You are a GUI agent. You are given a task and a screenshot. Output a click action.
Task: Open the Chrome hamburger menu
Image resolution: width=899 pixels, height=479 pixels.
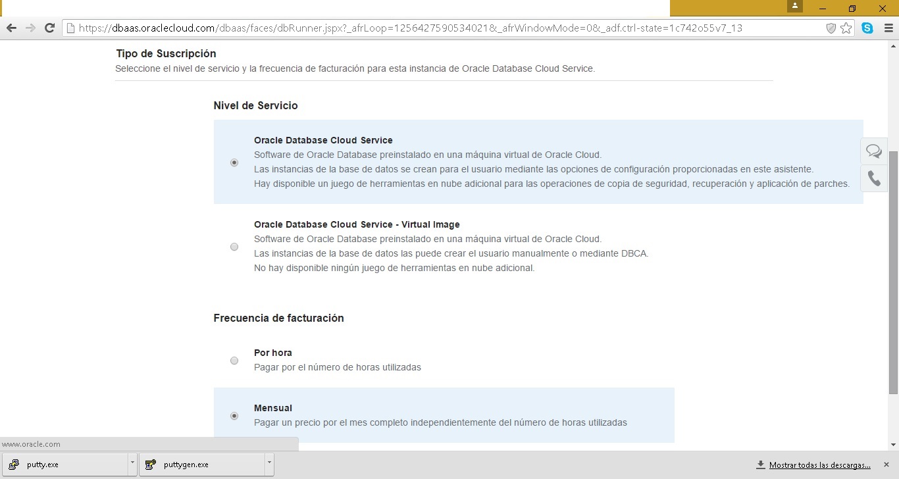tap(887, 28)
